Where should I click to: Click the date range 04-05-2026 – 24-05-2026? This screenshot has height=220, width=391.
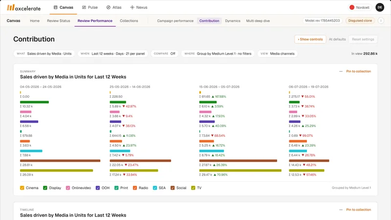click(41, 87)
